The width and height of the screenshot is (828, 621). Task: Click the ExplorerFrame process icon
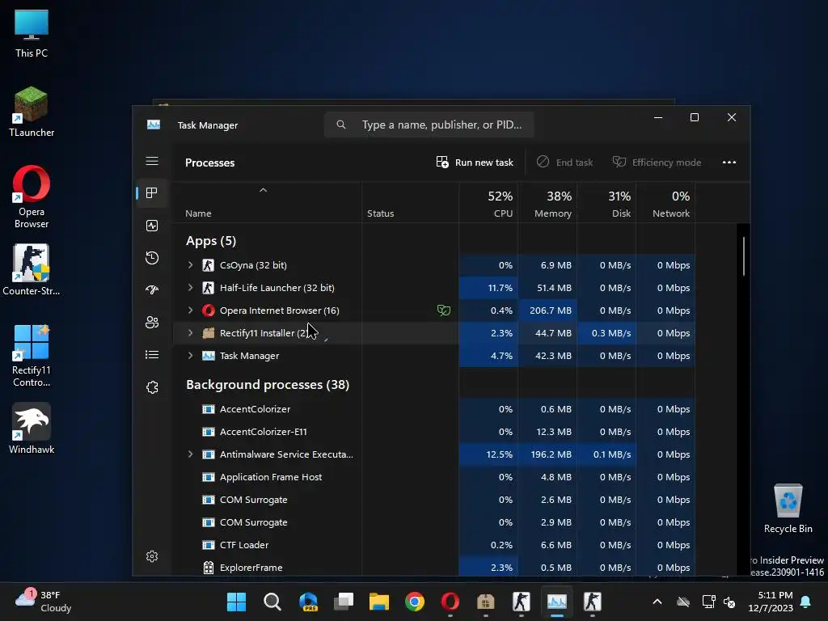click(x=209, y=568)
